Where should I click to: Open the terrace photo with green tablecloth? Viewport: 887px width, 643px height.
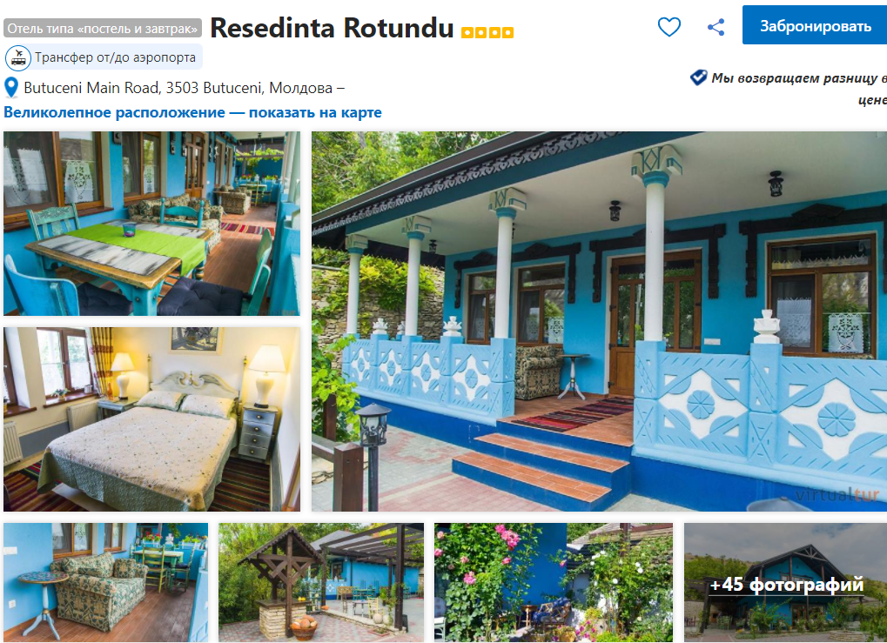151,224
